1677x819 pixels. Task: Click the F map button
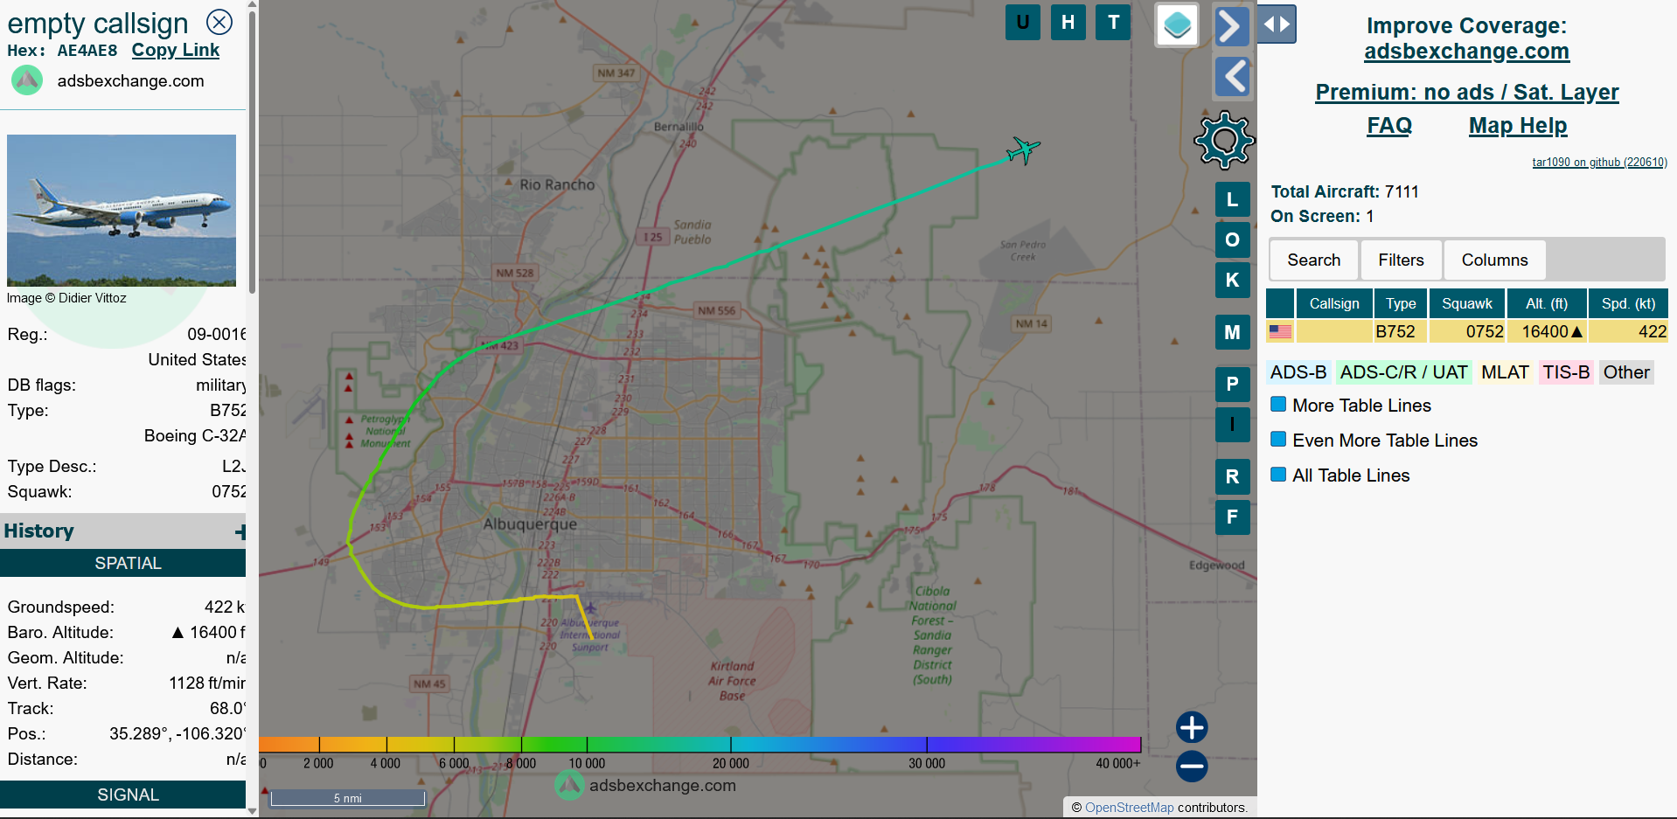tap(1232, 517)
